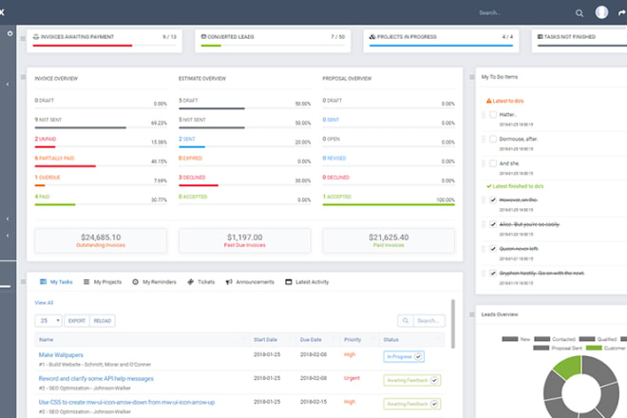Open In Progress status dropdown for Make Wallpapers

[404, 356]
